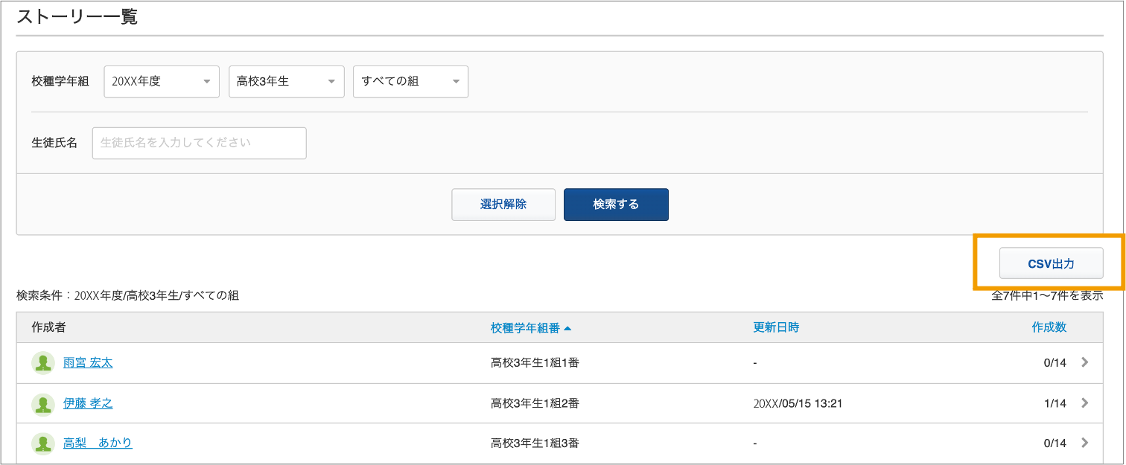This screenshot has width=1126, height=465.
Task: Click avatar icon beside 伊藤 孝之
Action: point(43,404)
